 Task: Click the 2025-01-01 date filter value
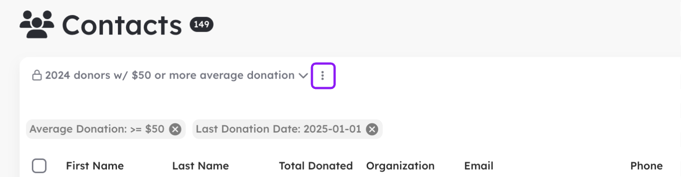pyautogui.click(x=332, y=129)
